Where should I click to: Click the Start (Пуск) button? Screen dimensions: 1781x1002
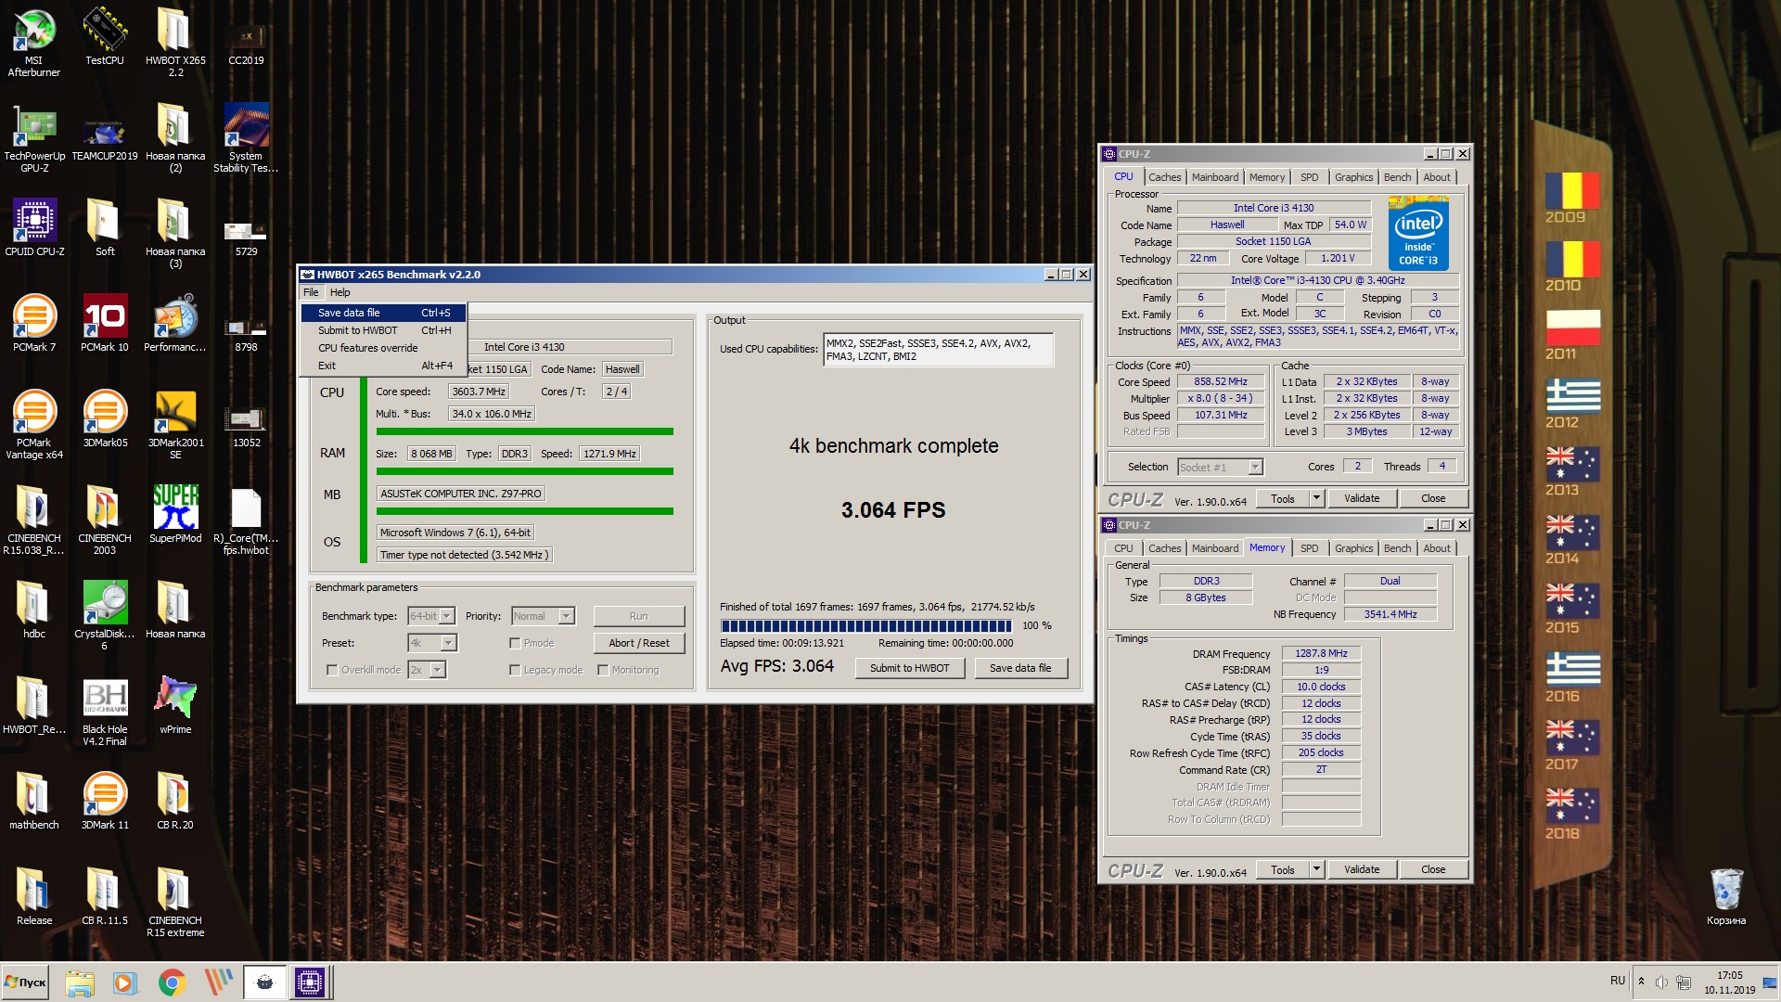coord(25,982)
